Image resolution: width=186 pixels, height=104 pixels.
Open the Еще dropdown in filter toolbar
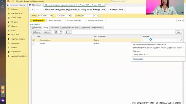pos(179,32)
